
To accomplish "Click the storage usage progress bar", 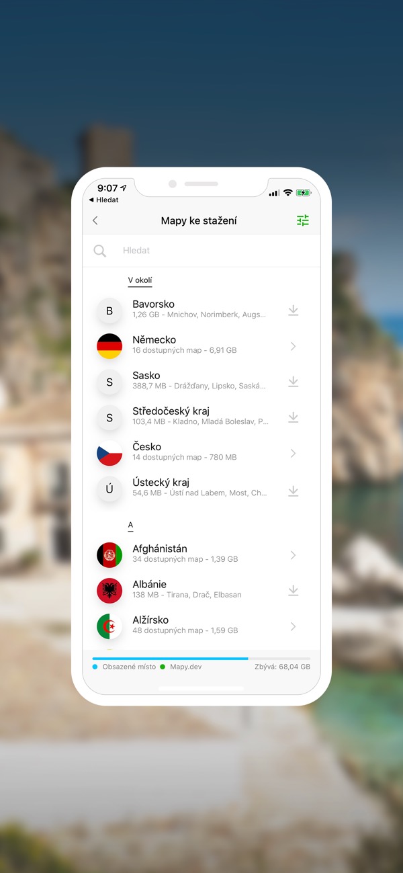I will click(x=201, y=658).
